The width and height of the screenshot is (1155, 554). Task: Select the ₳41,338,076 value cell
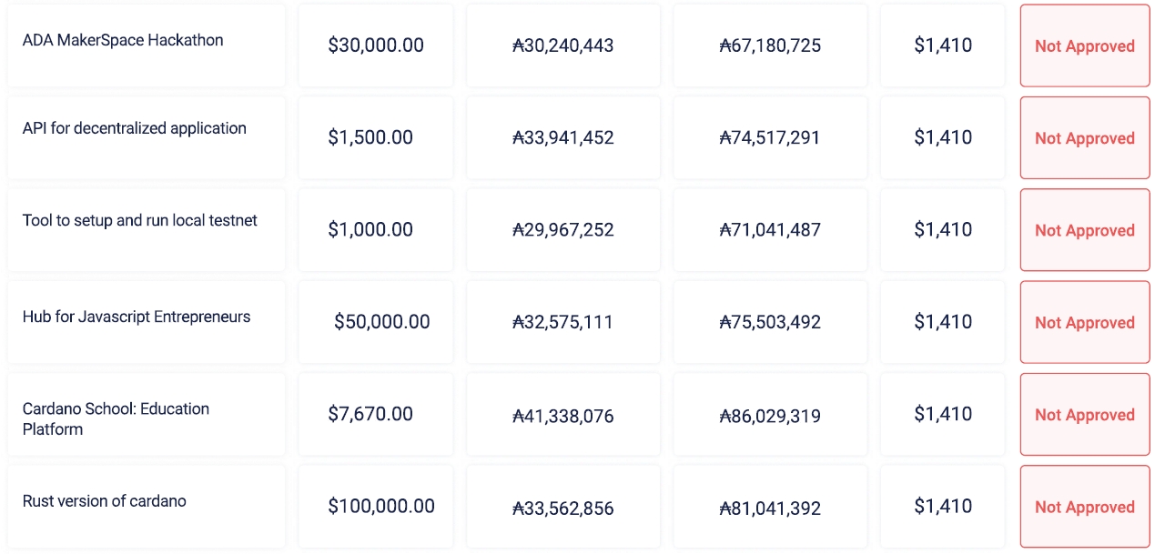click(563, 417)
